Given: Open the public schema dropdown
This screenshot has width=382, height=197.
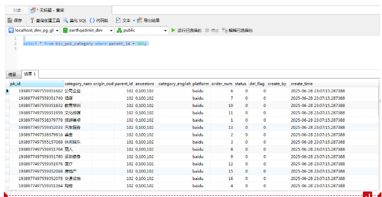Looking at the screenshot, I should click(x=142, y=31).
